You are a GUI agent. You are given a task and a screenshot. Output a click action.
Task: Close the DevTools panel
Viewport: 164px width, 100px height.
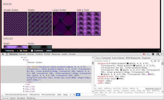(x=162, y=54)
